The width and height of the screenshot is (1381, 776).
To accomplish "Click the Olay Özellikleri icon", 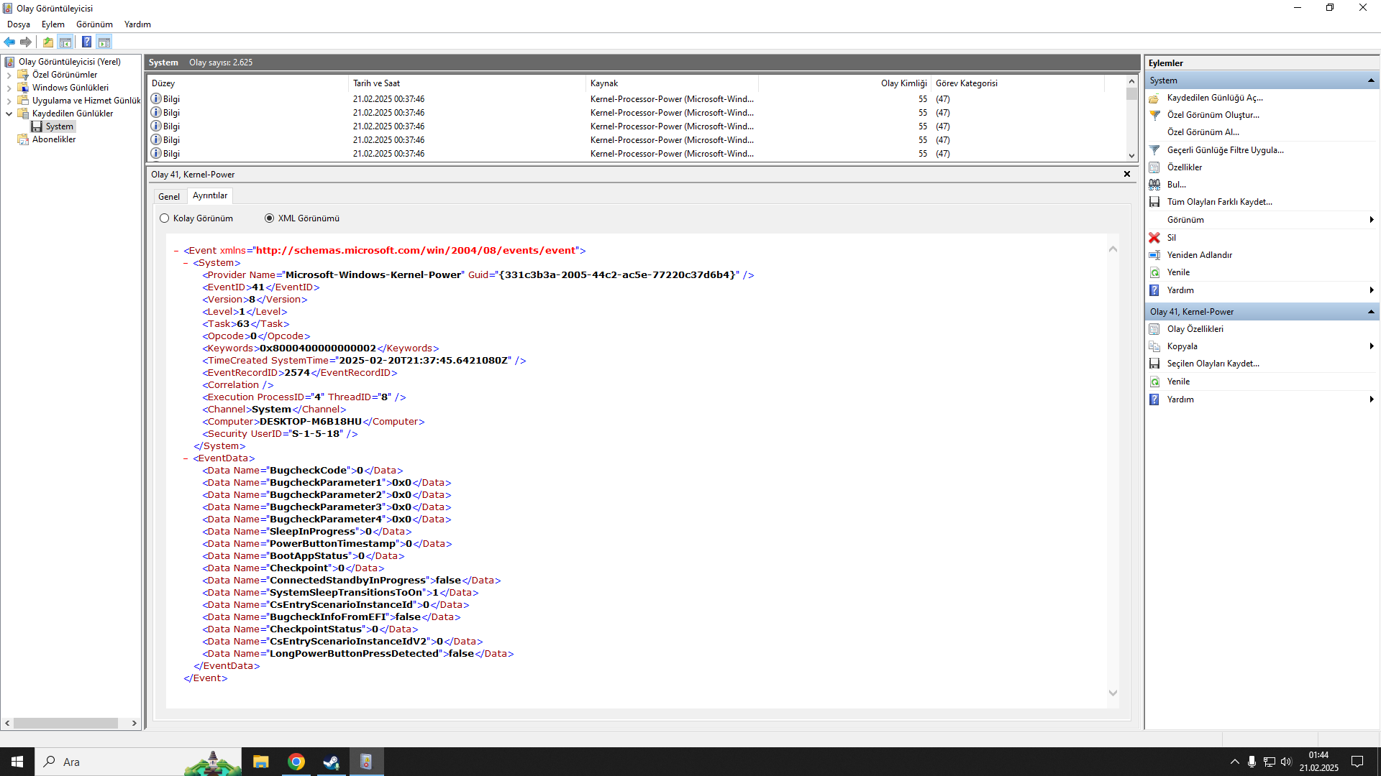I will [x=1154, y=329].
